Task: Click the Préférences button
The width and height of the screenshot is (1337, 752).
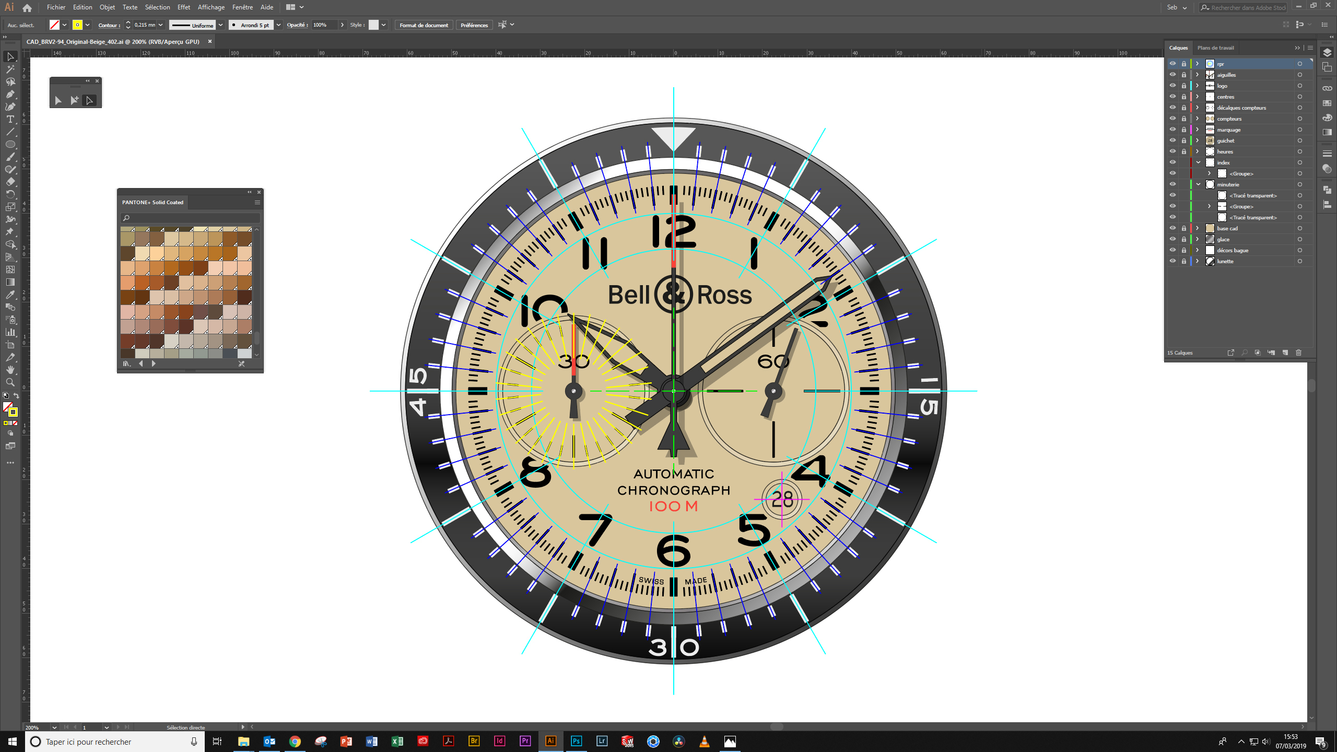Action: click(474, 25)
